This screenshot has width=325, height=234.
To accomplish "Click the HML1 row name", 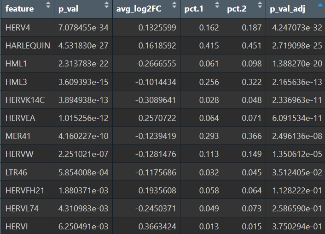I will [17, 64].
